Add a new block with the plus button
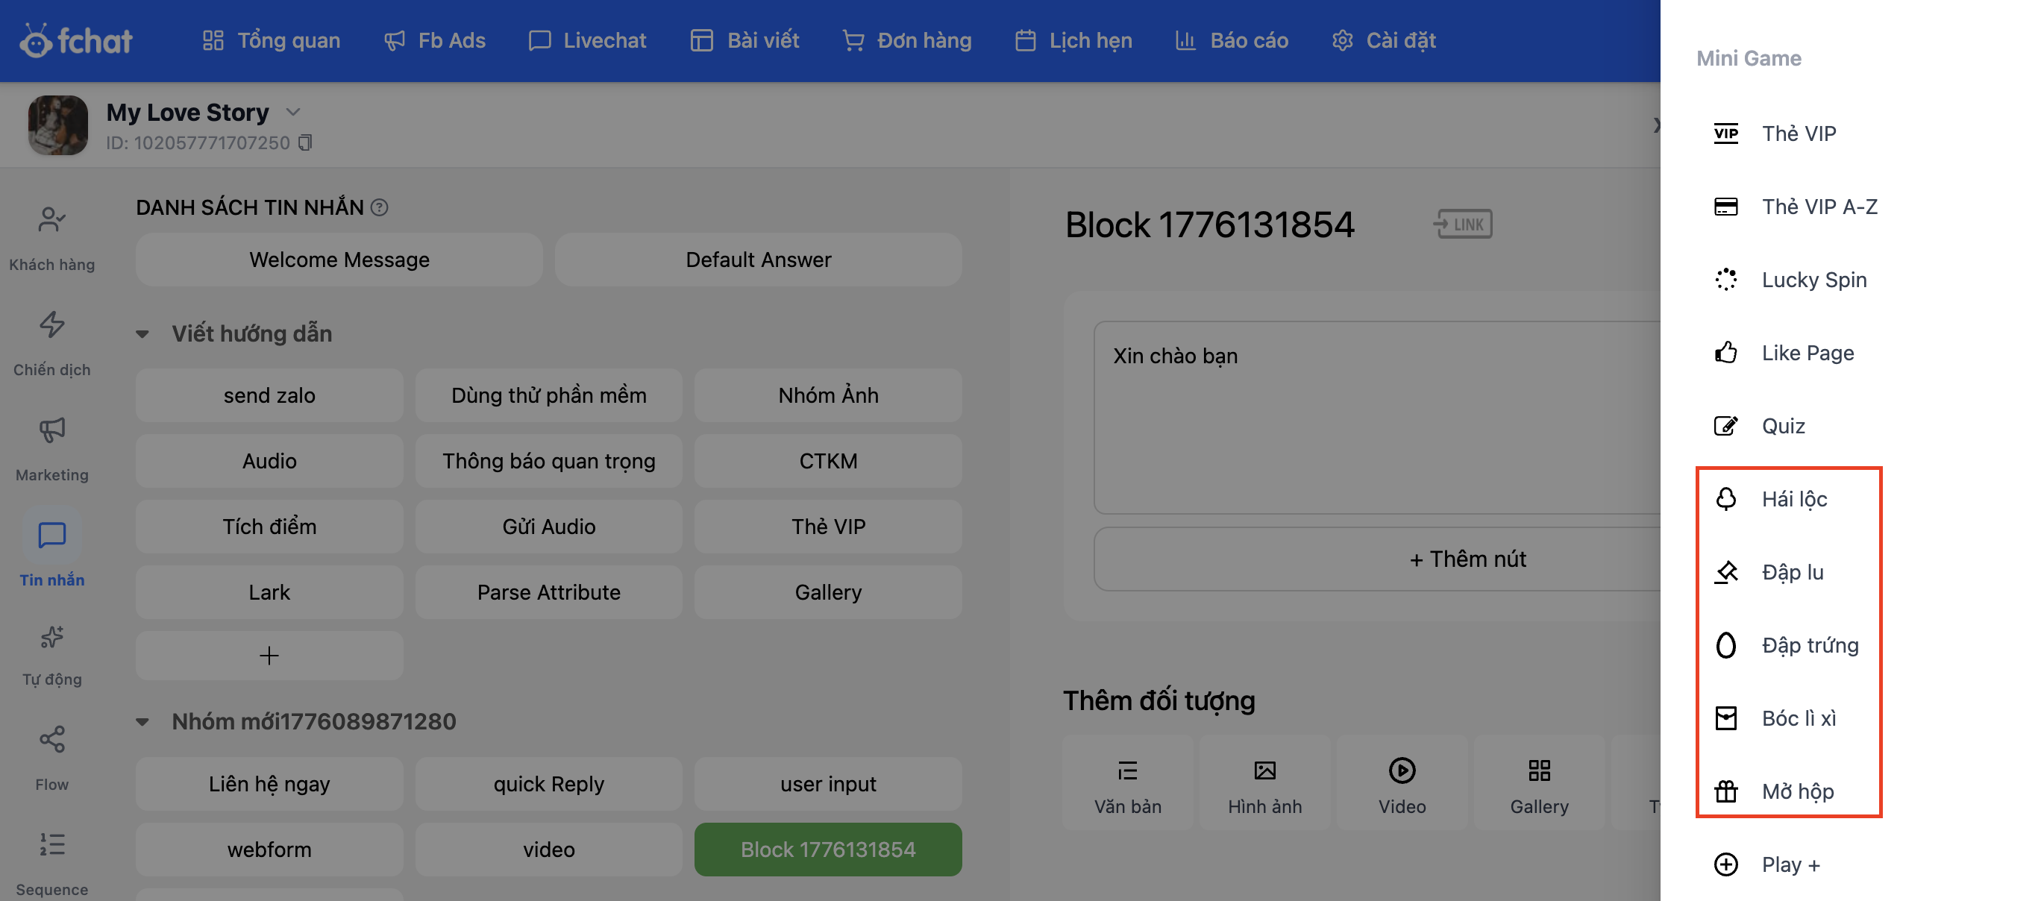The width and height of the screenshot is (2041, 901). (x=269, y=656)
